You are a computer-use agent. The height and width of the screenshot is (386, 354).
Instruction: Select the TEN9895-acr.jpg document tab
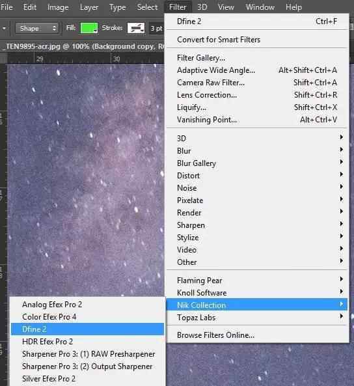83,46
